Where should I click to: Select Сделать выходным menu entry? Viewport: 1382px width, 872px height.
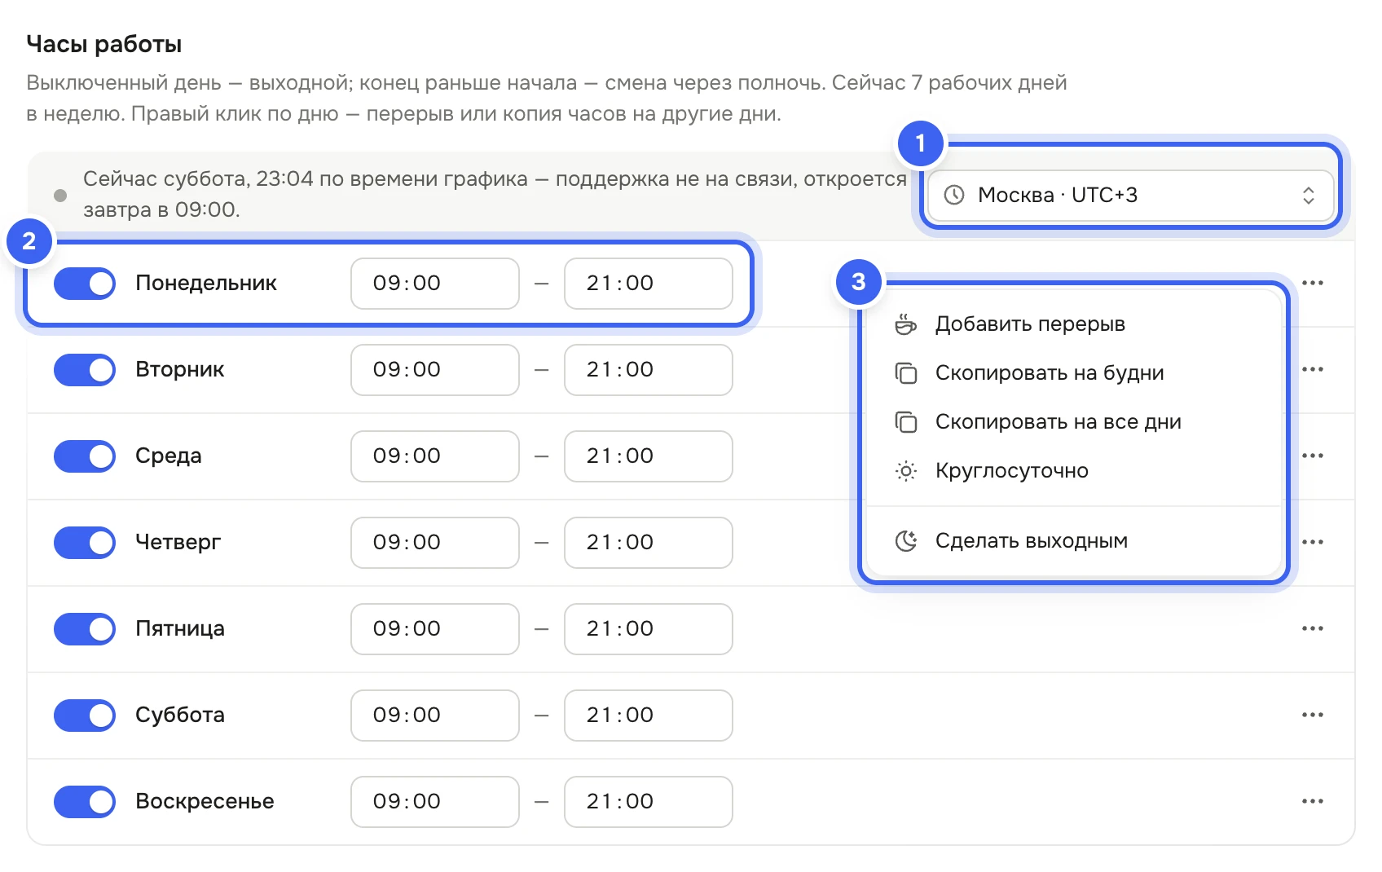pyautogui.click(x=1074, y=541)
